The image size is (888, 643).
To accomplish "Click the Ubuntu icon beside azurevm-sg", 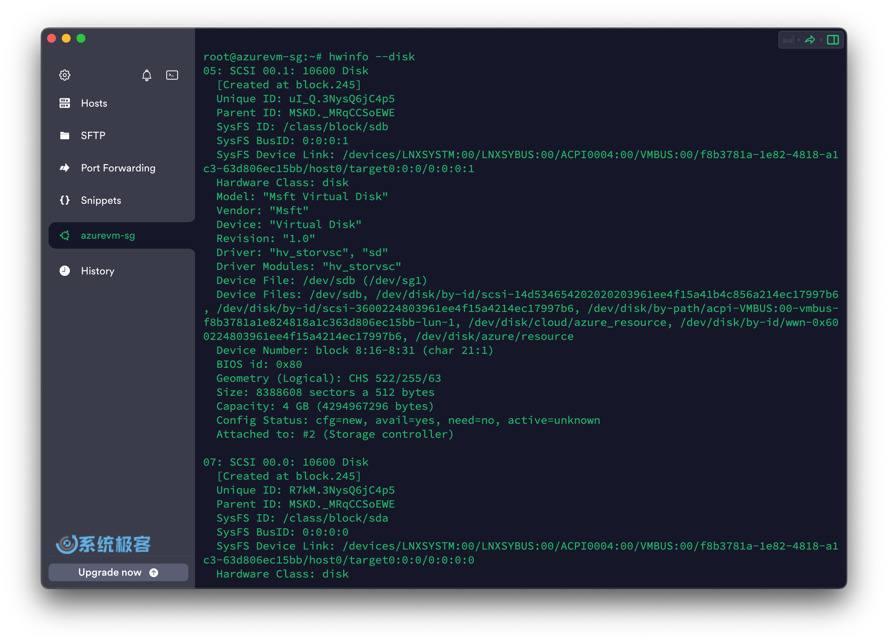I will [x=65, y=235].
